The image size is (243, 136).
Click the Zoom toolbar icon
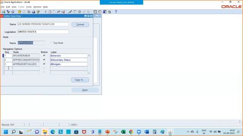tap(75, 12)
